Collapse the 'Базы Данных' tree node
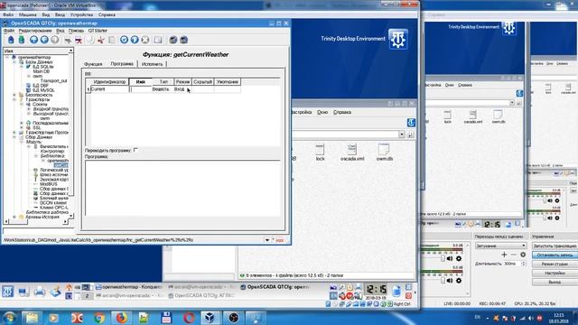 point(14,62)
